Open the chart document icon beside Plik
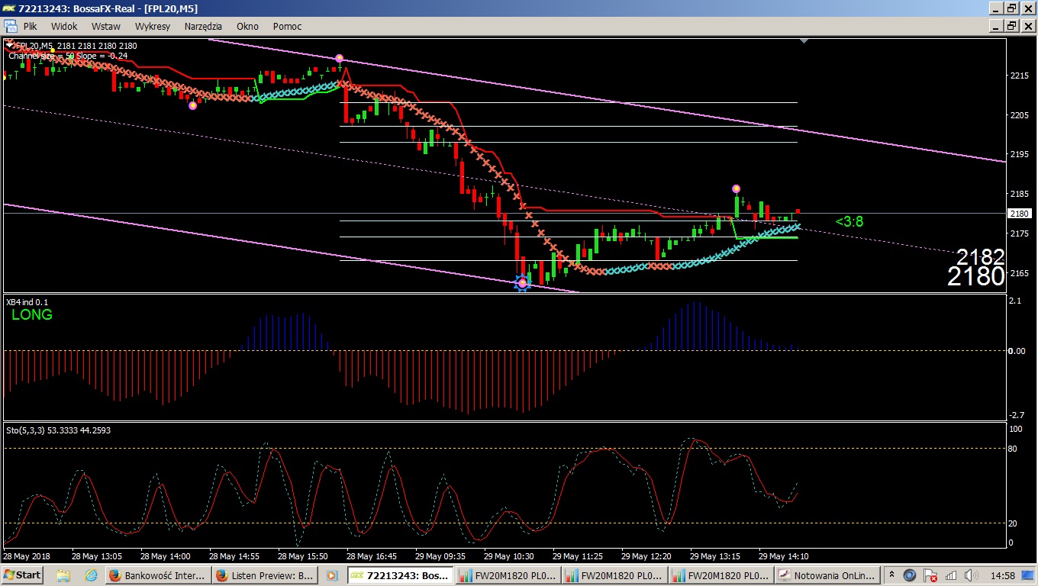Viewport: 1038px width, 586px height. point(10,26)
